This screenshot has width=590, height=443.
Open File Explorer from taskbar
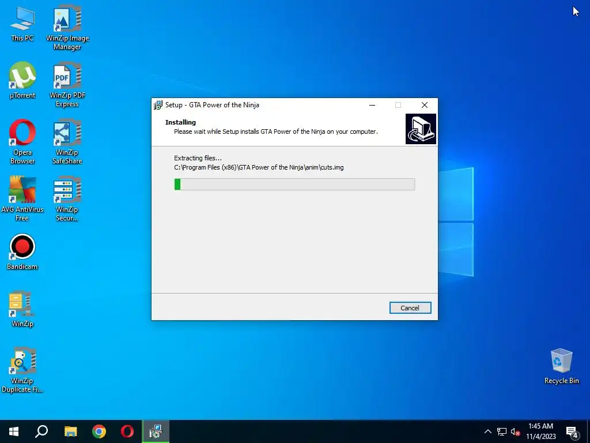point(70,431)
